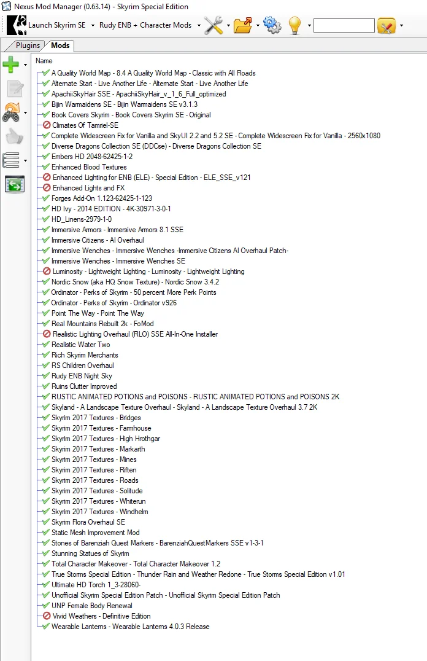427x661 pixels.
Task: Toggle checkmark for A Quality World Map
Action: pyautogui.click(x=47, y=72)
